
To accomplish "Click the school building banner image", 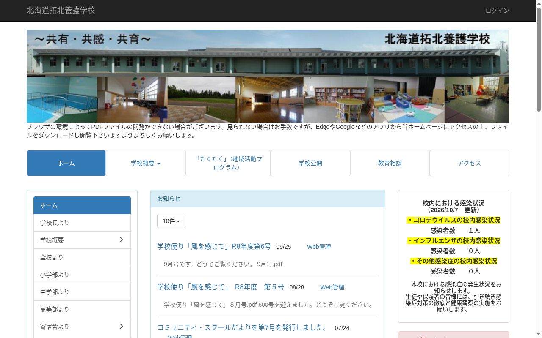I will coord(268,76).
